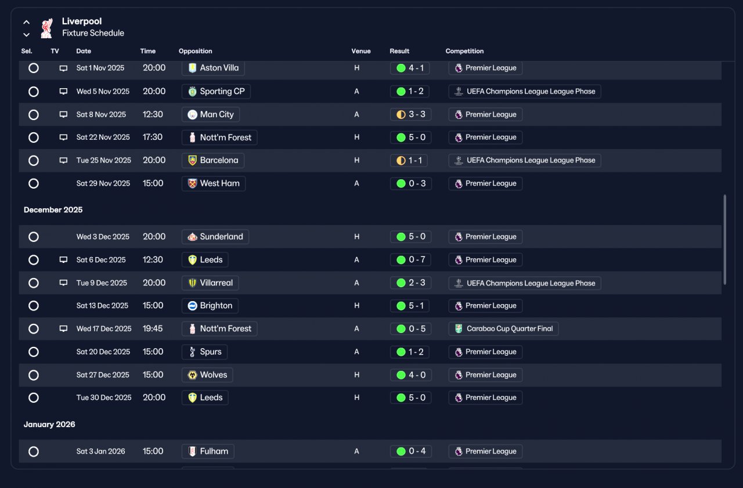Click the Wolves club badge icon
Screen dimensions: 743x488
coord(193,375)
